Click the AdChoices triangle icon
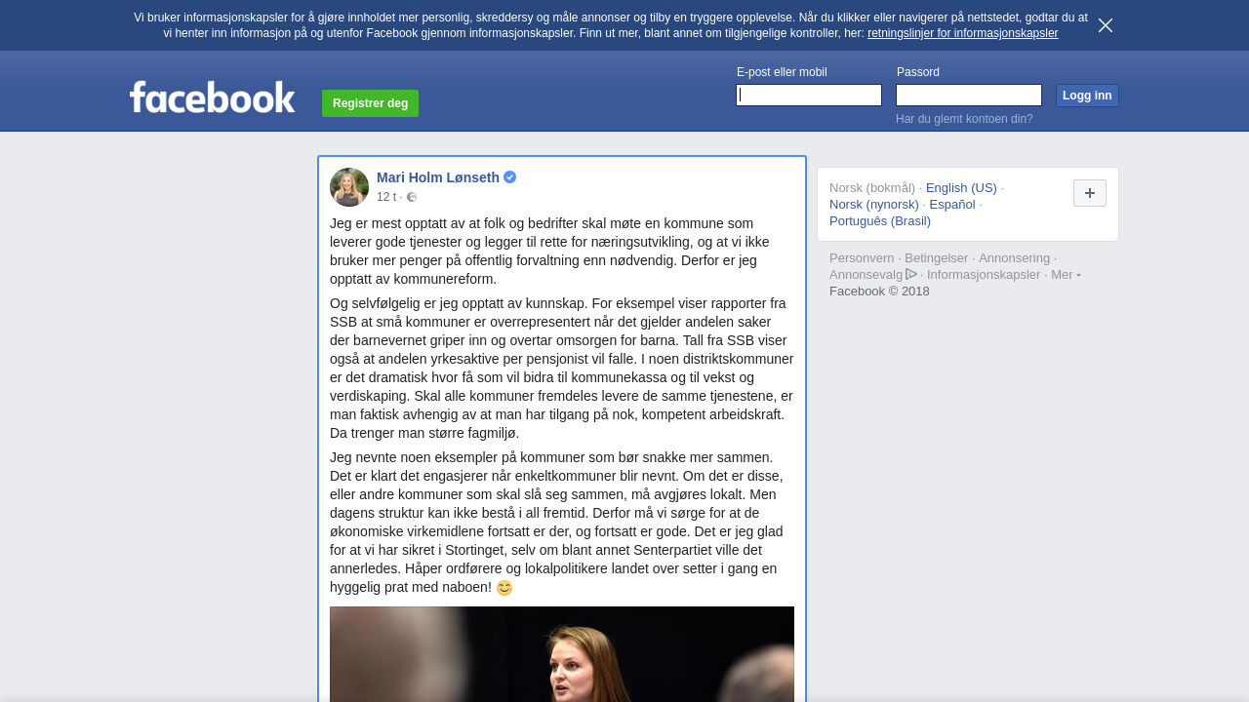Viewport: 1249px width, 702px height. [x=911, y=274]
